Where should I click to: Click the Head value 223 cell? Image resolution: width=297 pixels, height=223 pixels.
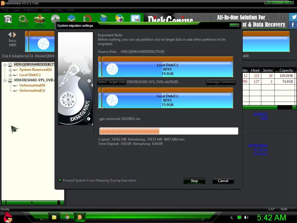pos(255,76)
